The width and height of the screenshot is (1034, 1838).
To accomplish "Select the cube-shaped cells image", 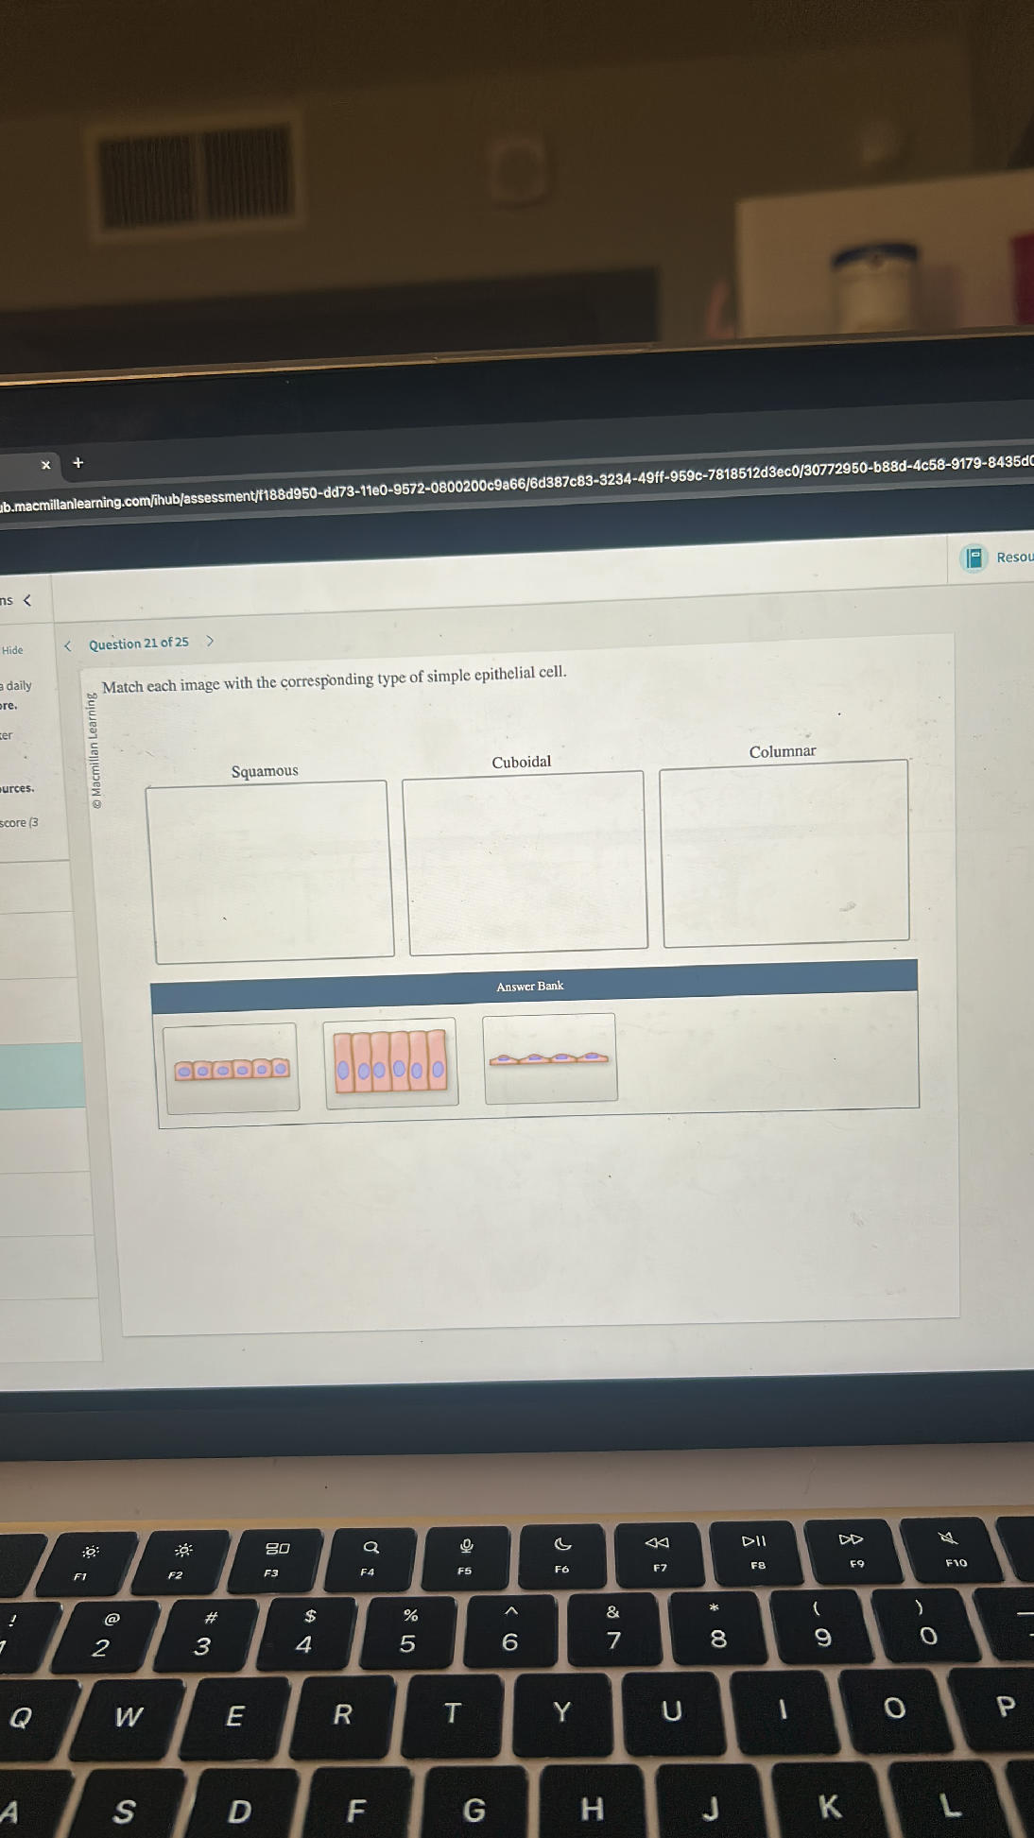I will tap(232, 1069).
